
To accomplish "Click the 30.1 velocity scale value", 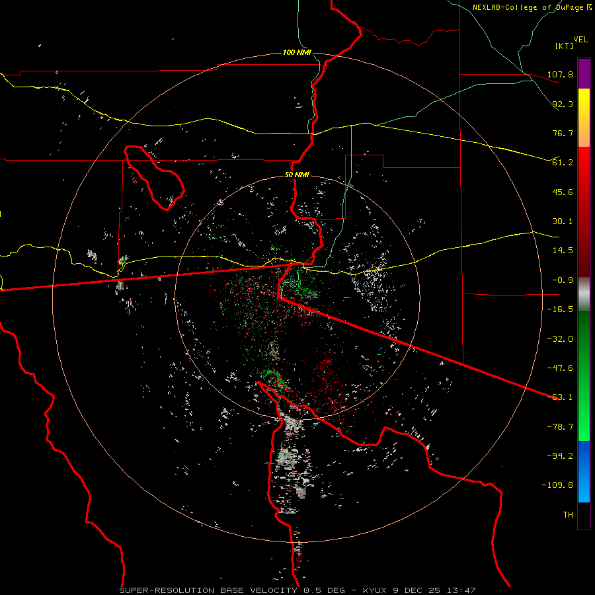I will click(563, 221).
